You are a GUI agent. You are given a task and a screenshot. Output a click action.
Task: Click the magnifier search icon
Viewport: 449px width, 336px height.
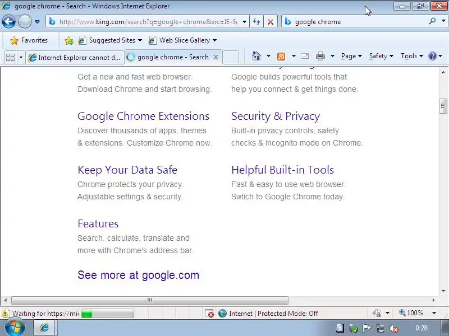coord(432,21)
